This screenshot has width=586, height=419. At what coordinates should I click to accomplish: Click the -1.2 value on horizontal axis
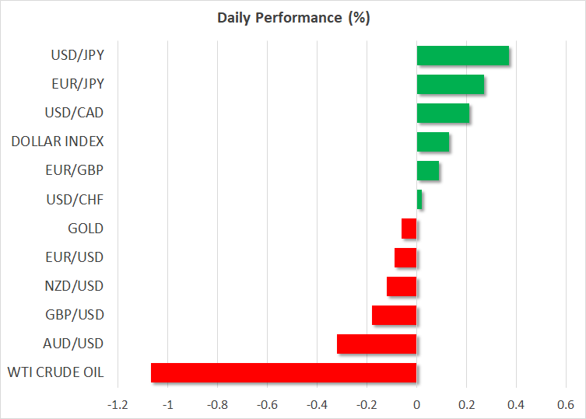pyautogui.click(x=118, y=405)
